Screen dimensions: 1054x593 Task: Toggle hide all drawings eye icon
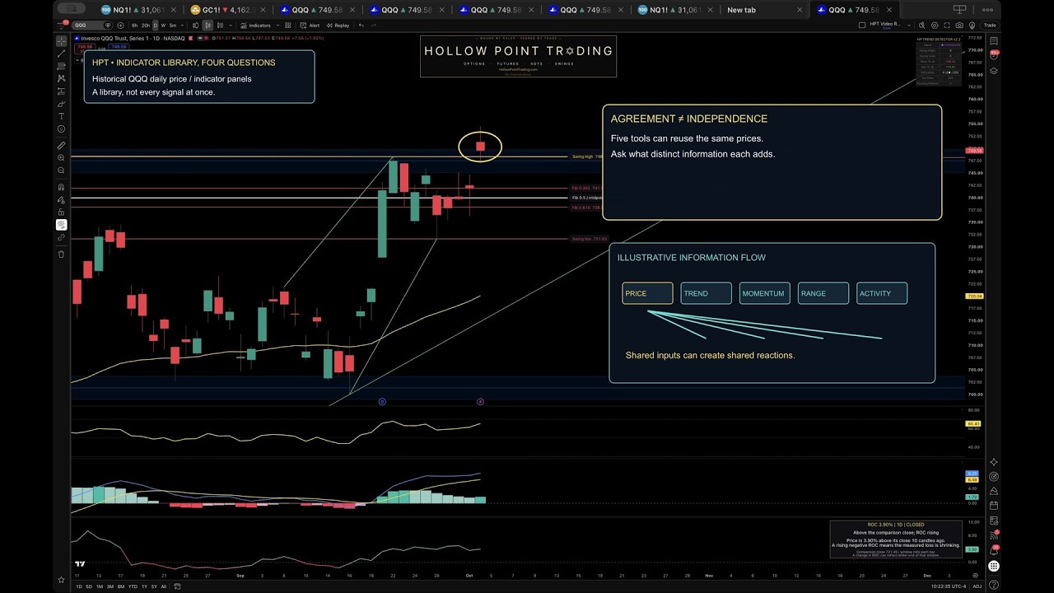pyautogui.click(x=61, y=224)
